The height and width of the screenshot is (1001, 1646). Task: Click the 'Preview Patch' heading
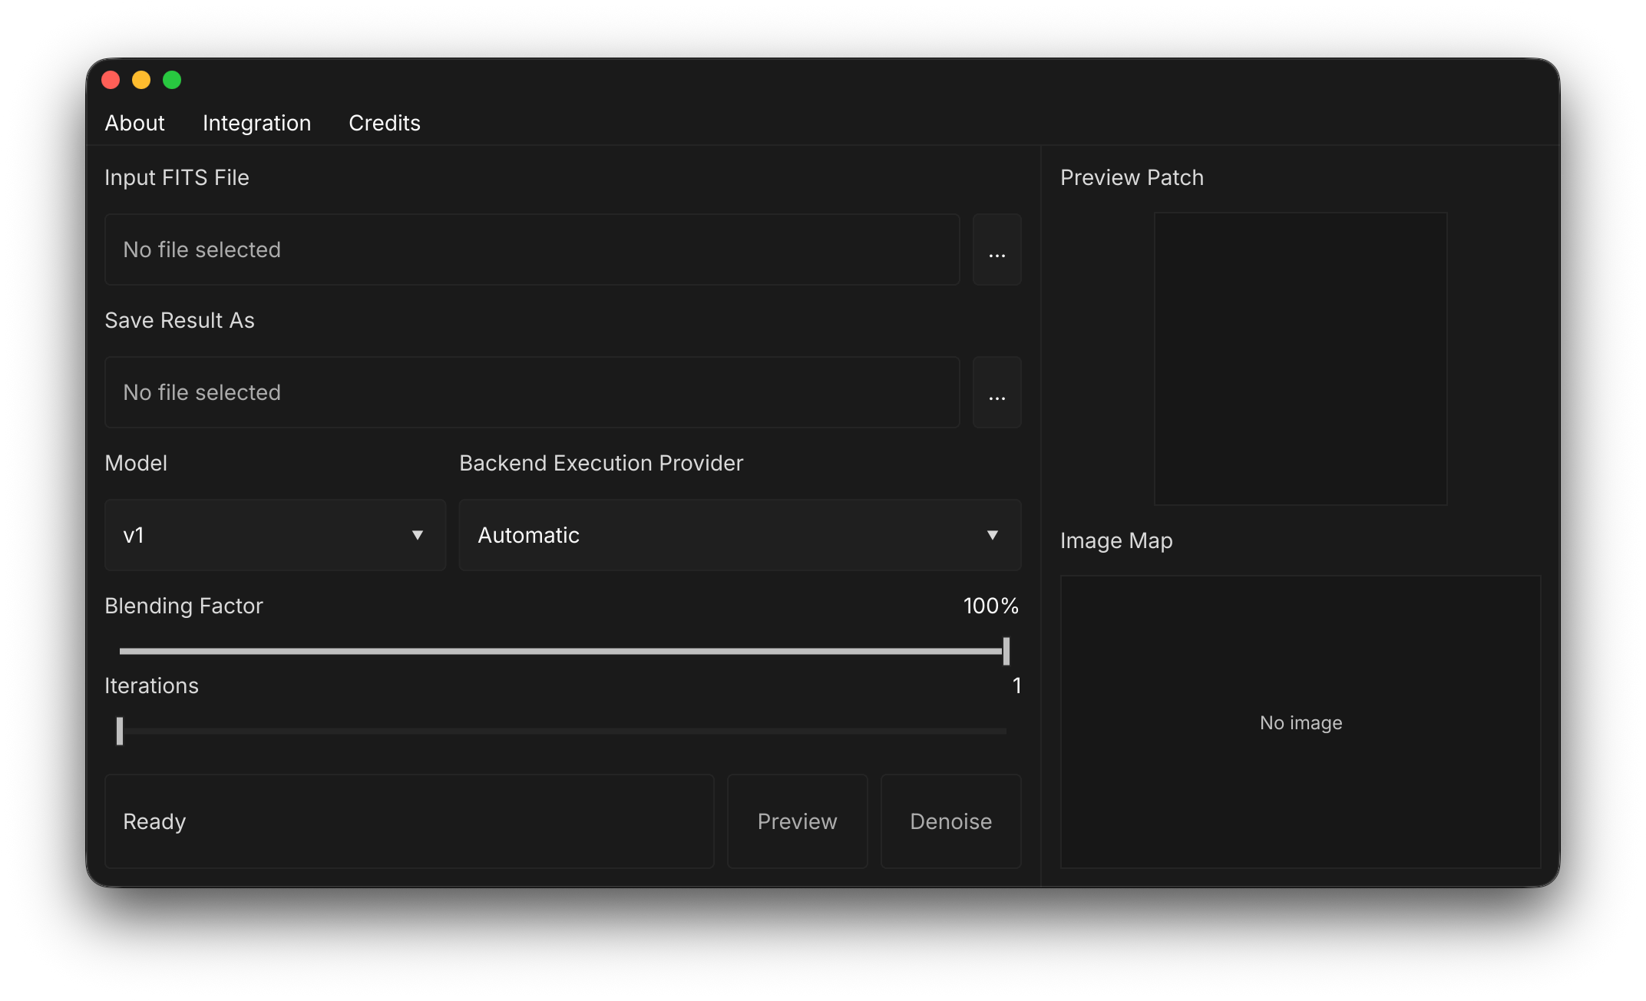pyautogui.click(x=1132, y=177)
